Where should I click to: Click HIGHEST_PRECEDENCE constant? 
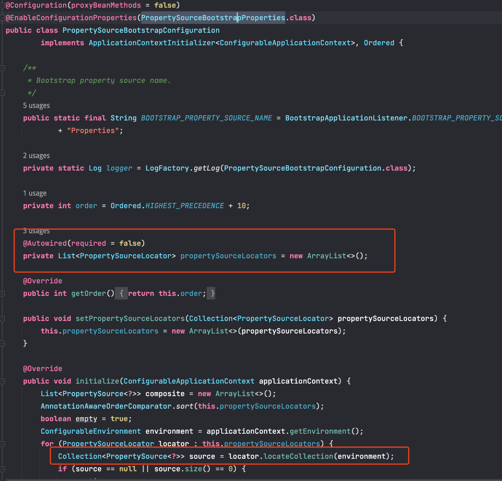[x=185, y=206]
